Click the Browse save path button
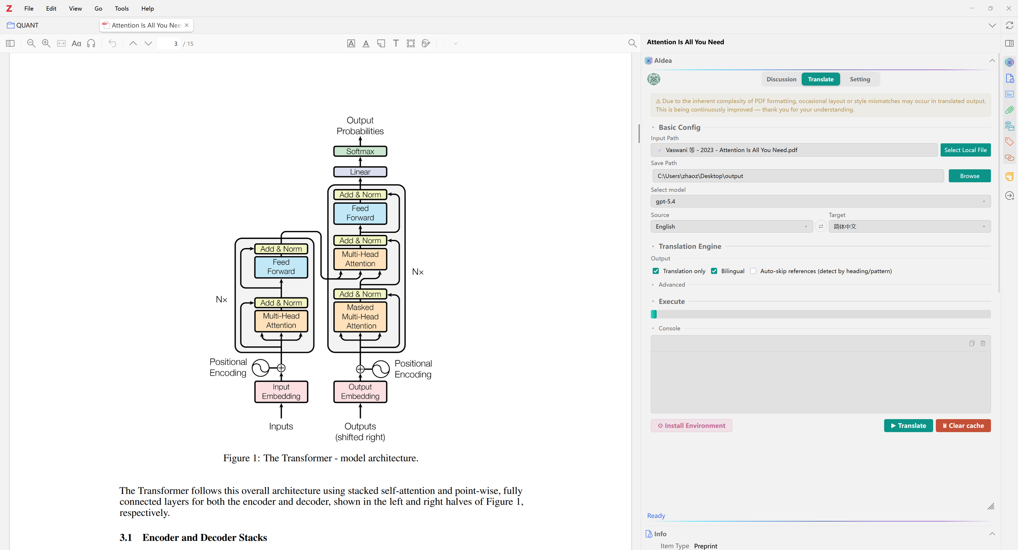The image size is (1018, 550). pos(970,176)
